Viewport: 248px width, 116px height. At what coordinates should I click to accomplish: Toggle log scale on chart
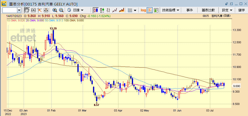tap(143, 10)
